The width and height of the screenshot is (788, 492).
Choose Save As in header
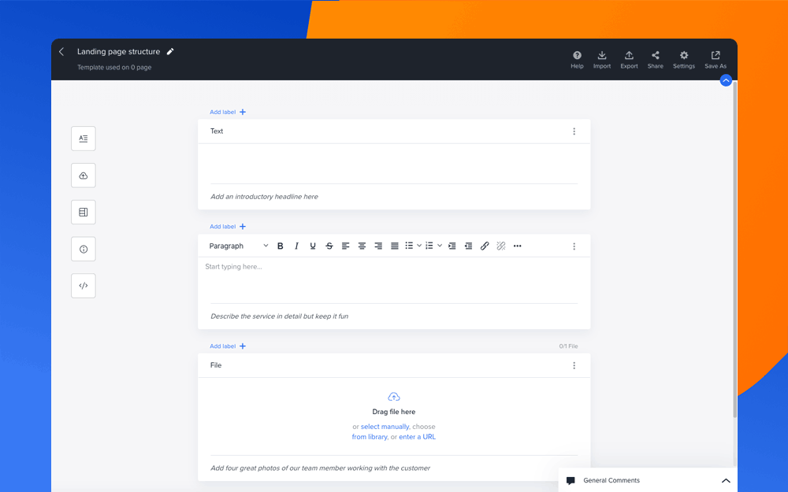pyautogui.click(x=716, y=59)
